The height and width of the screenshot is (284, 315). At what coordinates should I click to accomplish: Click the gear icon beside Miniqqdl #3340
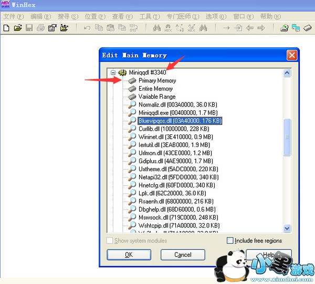click(122, 72)
